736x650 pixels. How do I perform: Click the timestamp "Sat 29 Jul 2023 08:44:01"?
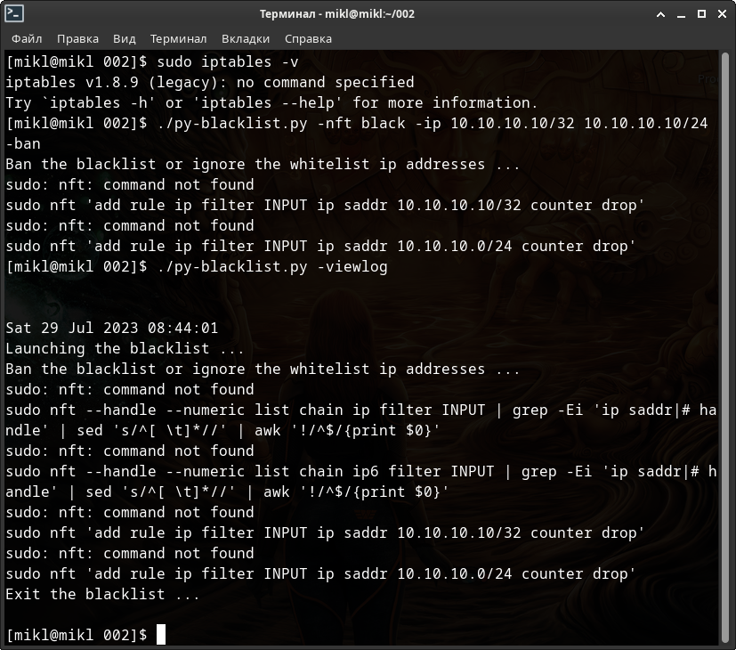[x=111, y=329]
